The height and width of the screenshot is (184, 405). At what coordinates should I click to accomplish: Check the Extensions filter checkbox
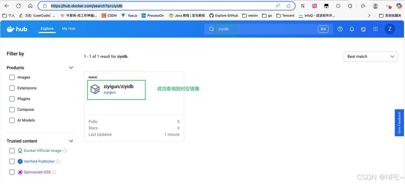tap(12, 88)
